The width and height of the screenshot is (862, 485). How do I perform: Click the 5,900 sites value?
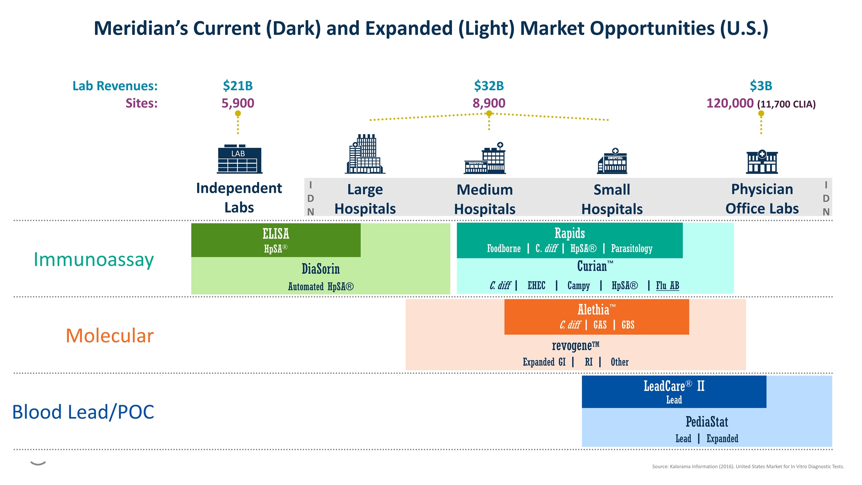point(238,103)
